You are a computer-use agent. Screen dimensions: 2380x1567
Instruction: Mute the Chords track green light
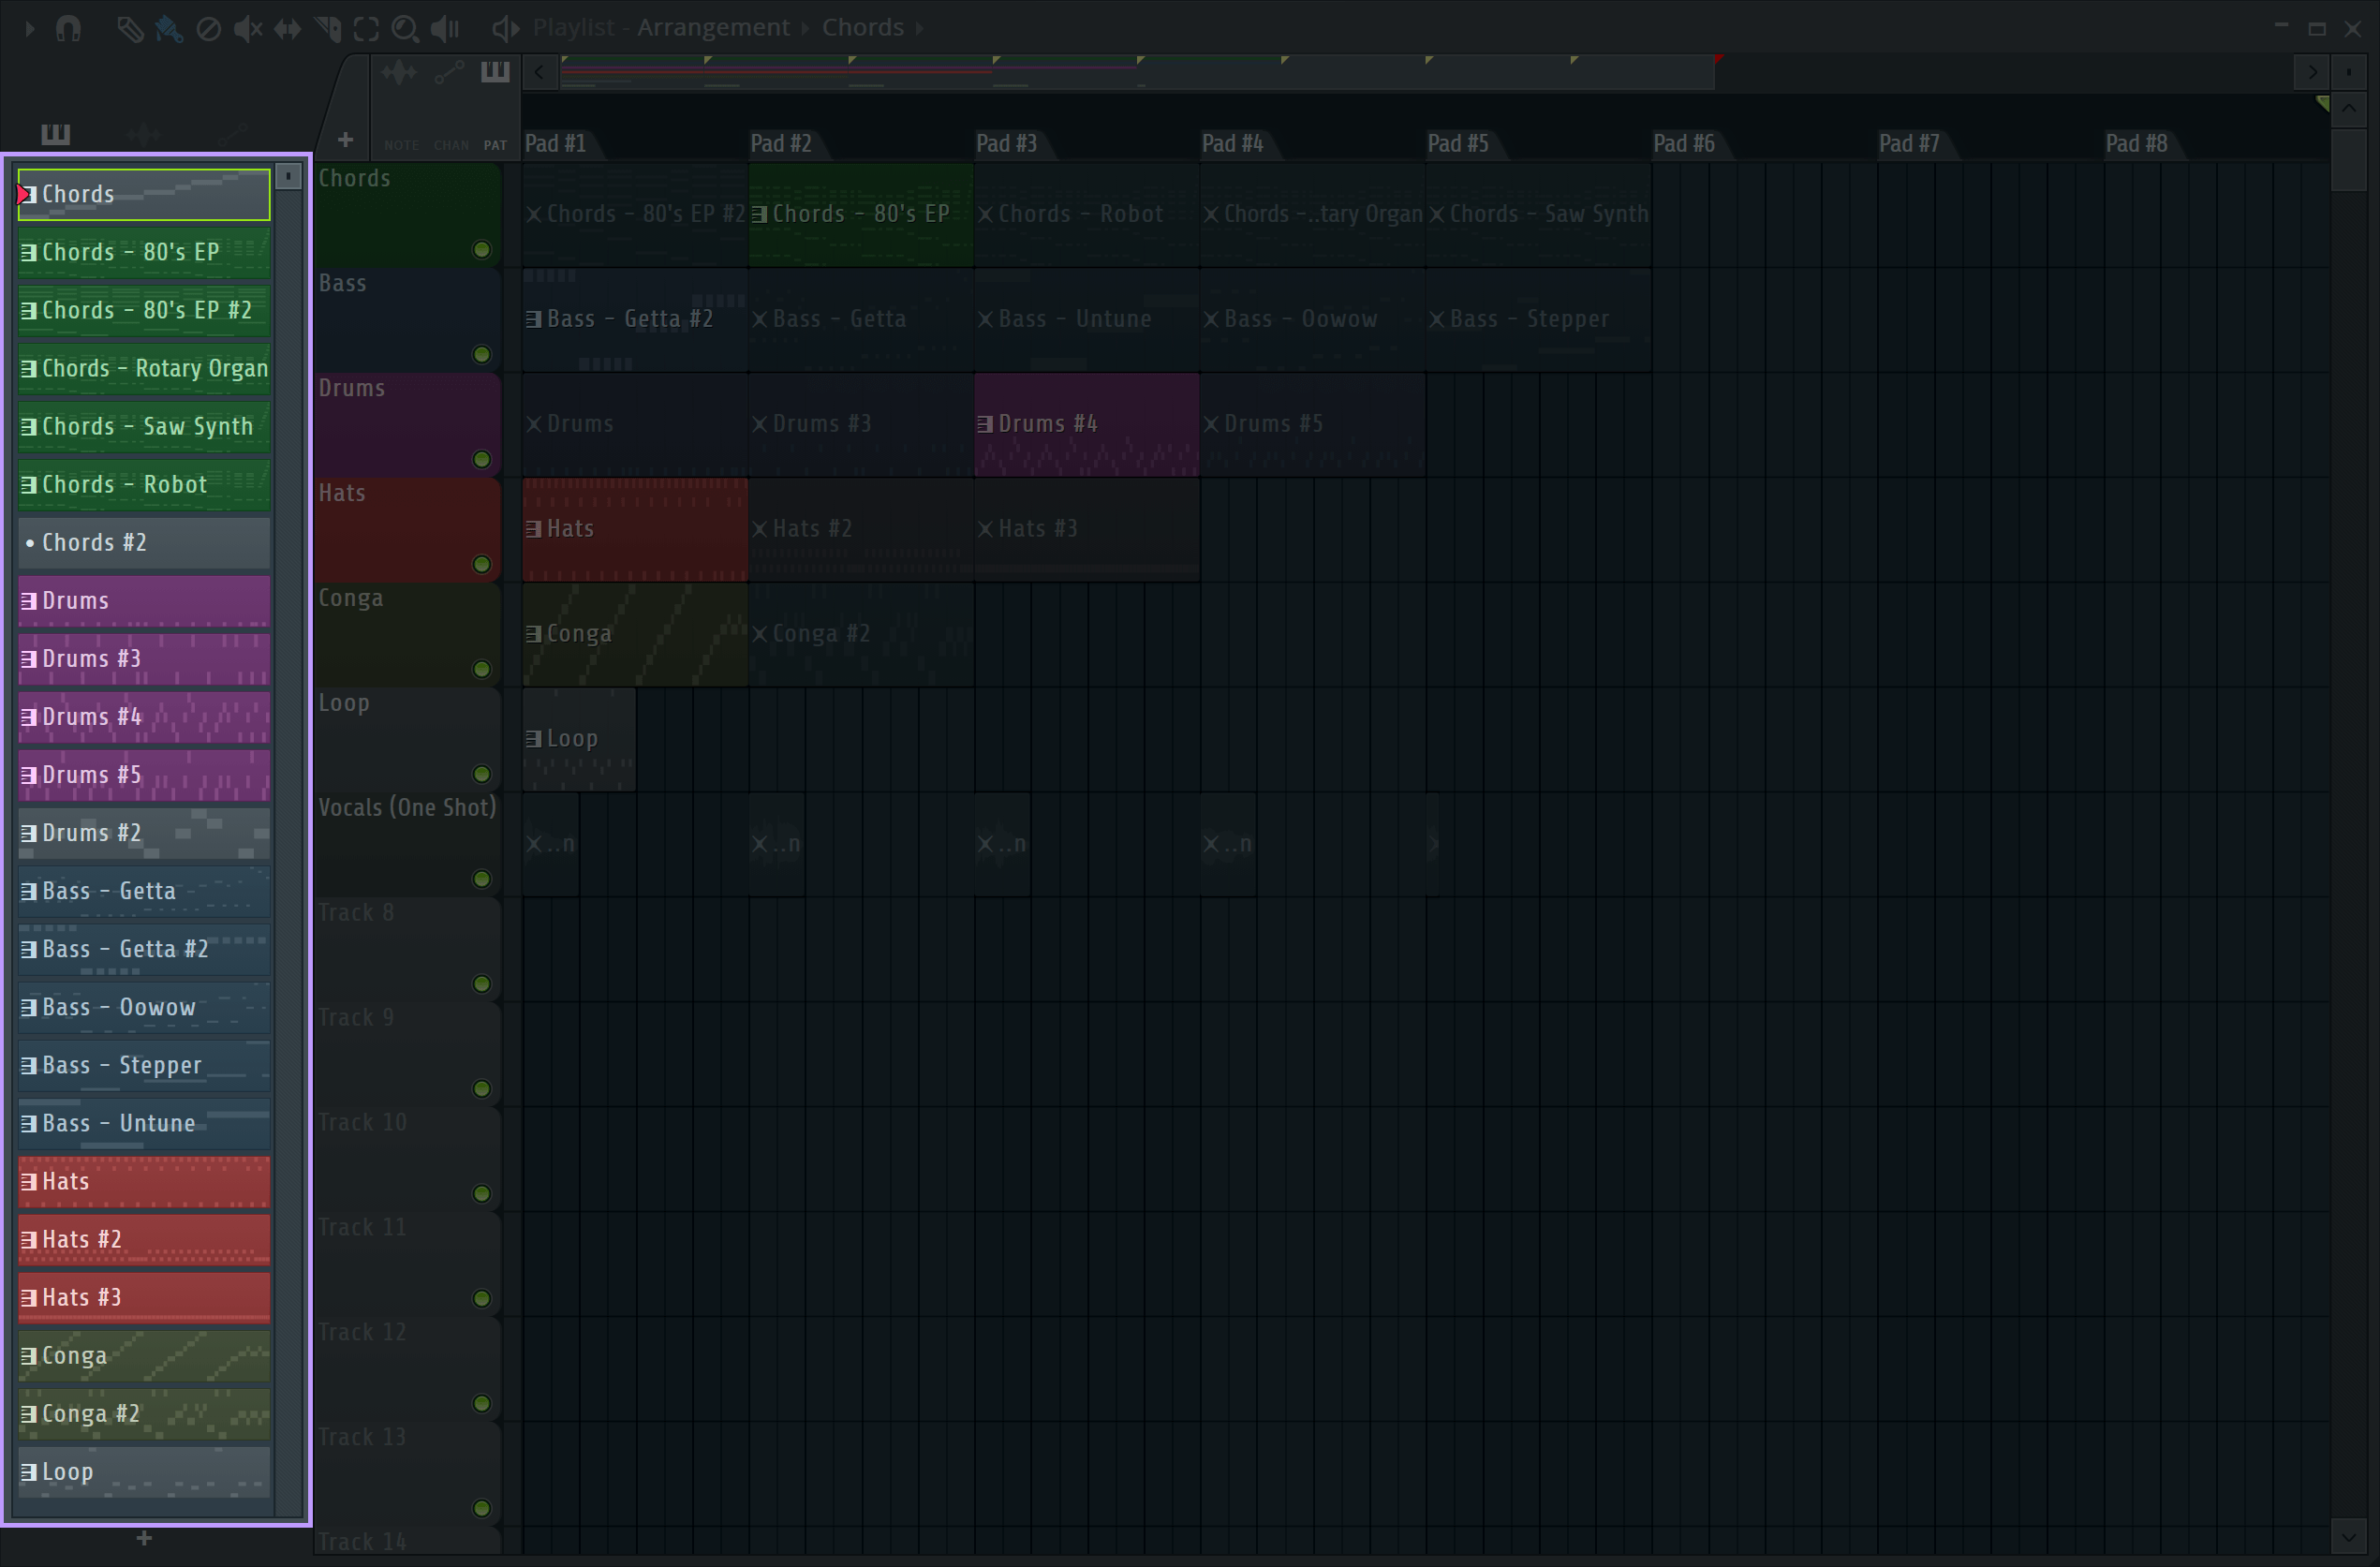point(482,250)
